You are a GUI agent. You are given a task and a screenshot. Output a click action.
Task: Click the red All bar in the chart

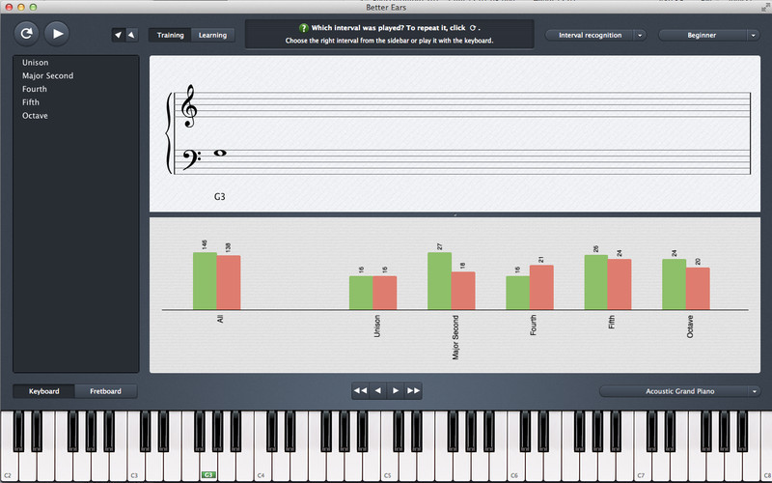pyautogui.click(x=229, y=282)
